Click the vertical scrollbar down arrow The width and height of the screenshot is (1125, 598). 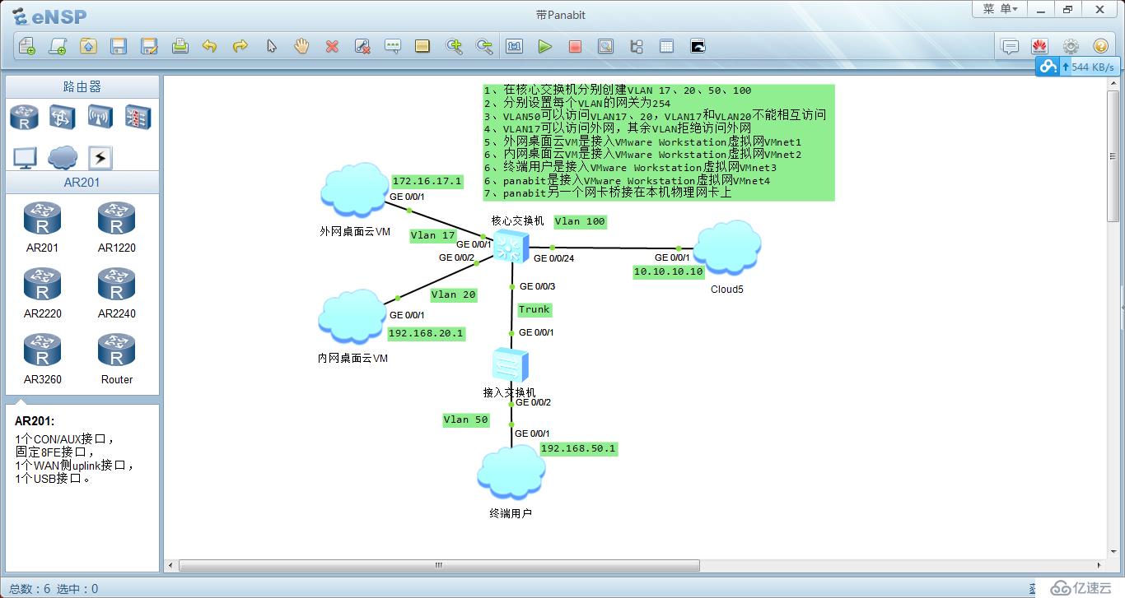(1112, 551)
